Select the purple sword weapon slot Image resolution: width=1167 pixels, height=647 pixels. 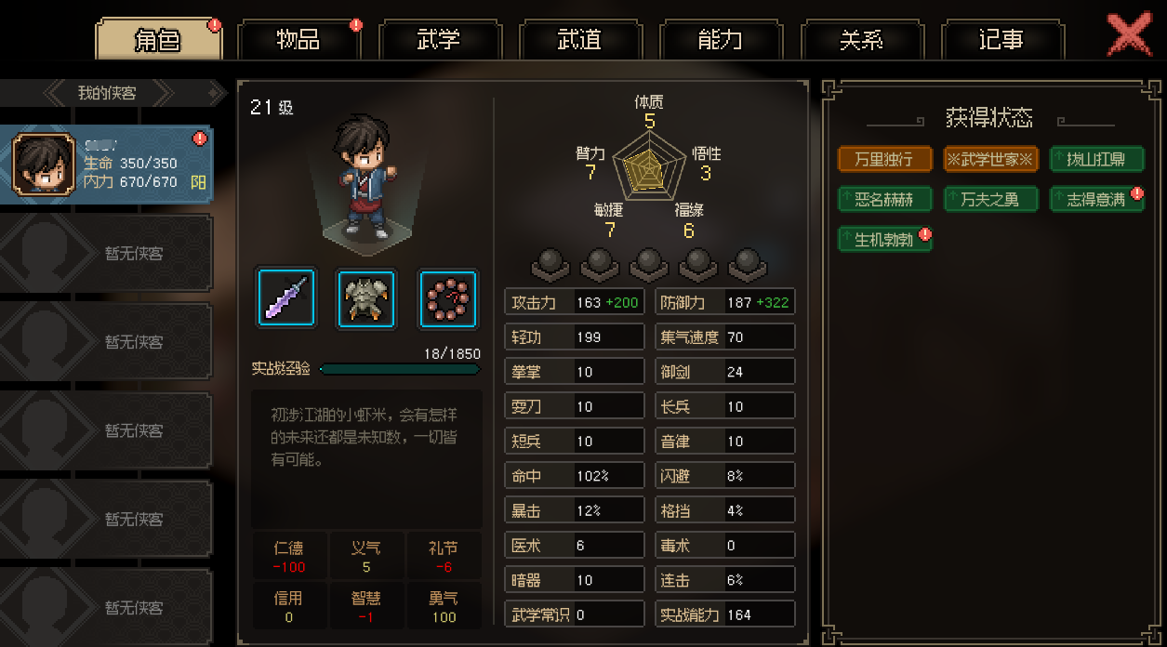[x=286, y=298]
